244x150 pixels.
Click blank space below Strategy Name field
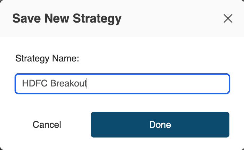[x=122, y=102]
